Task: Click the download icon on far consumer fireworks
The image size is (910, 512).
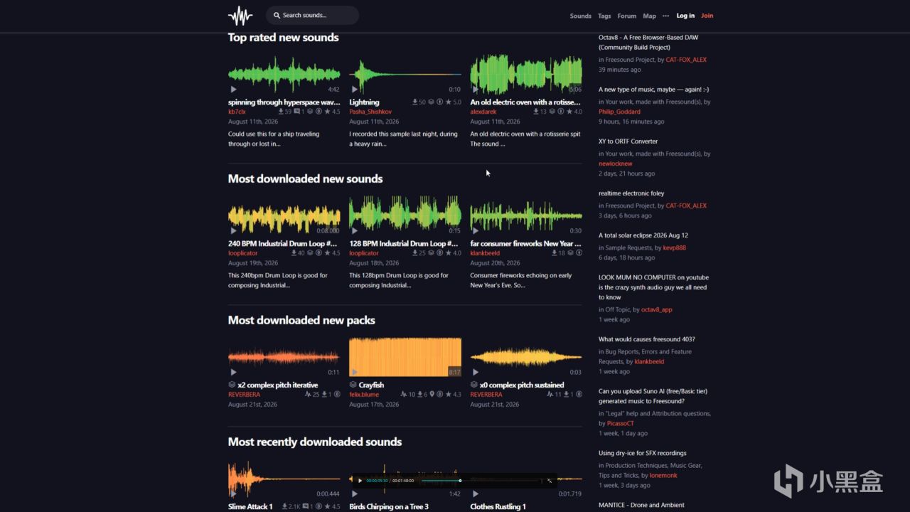Action: click(x=554, y=252)
